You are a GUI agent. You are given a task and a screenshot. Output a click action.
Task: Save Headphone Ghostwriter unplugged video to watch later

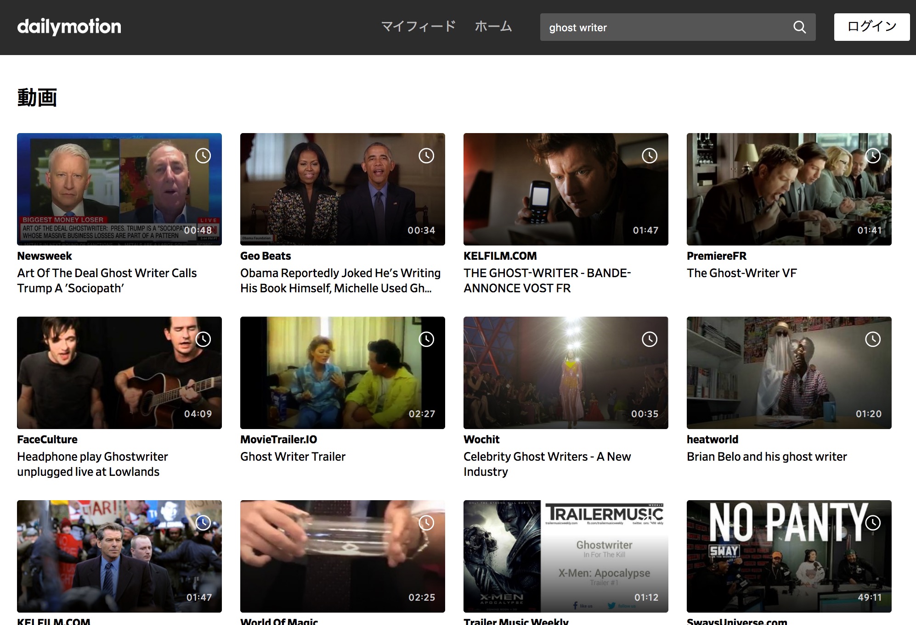click(x=203, y=339)
